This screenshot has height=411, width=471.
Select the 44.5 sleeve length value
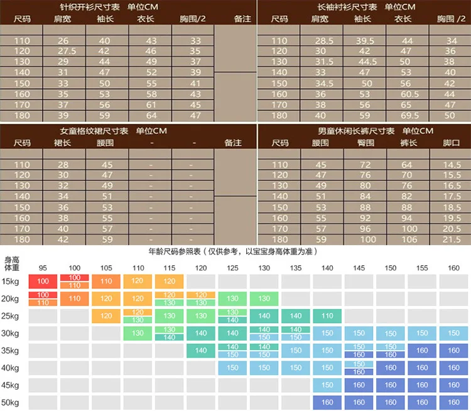point(367,62)
